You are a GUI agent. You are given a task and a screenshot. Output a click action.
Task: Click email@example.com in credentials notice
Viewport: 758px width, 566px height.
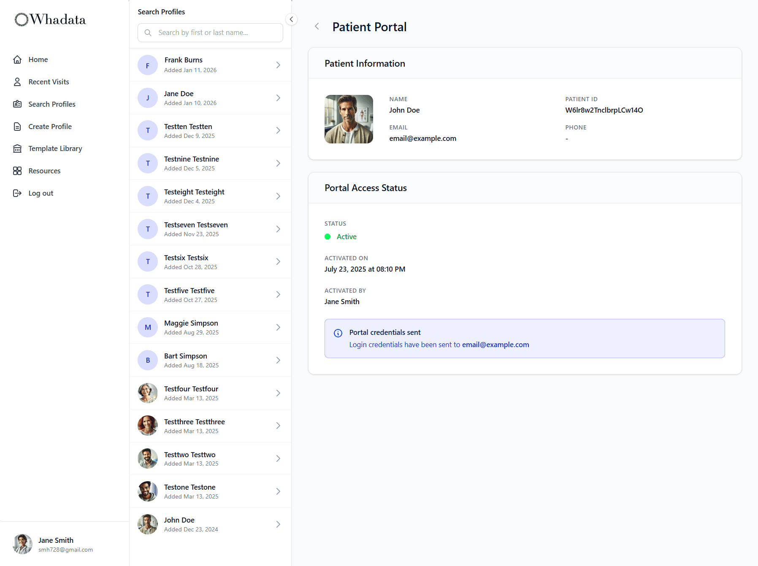pyautogui.click(x=495, y=345)
